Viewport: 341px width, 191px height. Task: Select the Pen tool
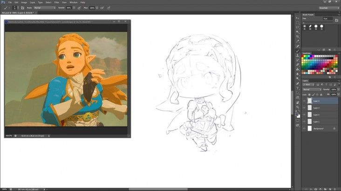click(x=297, y=83)
